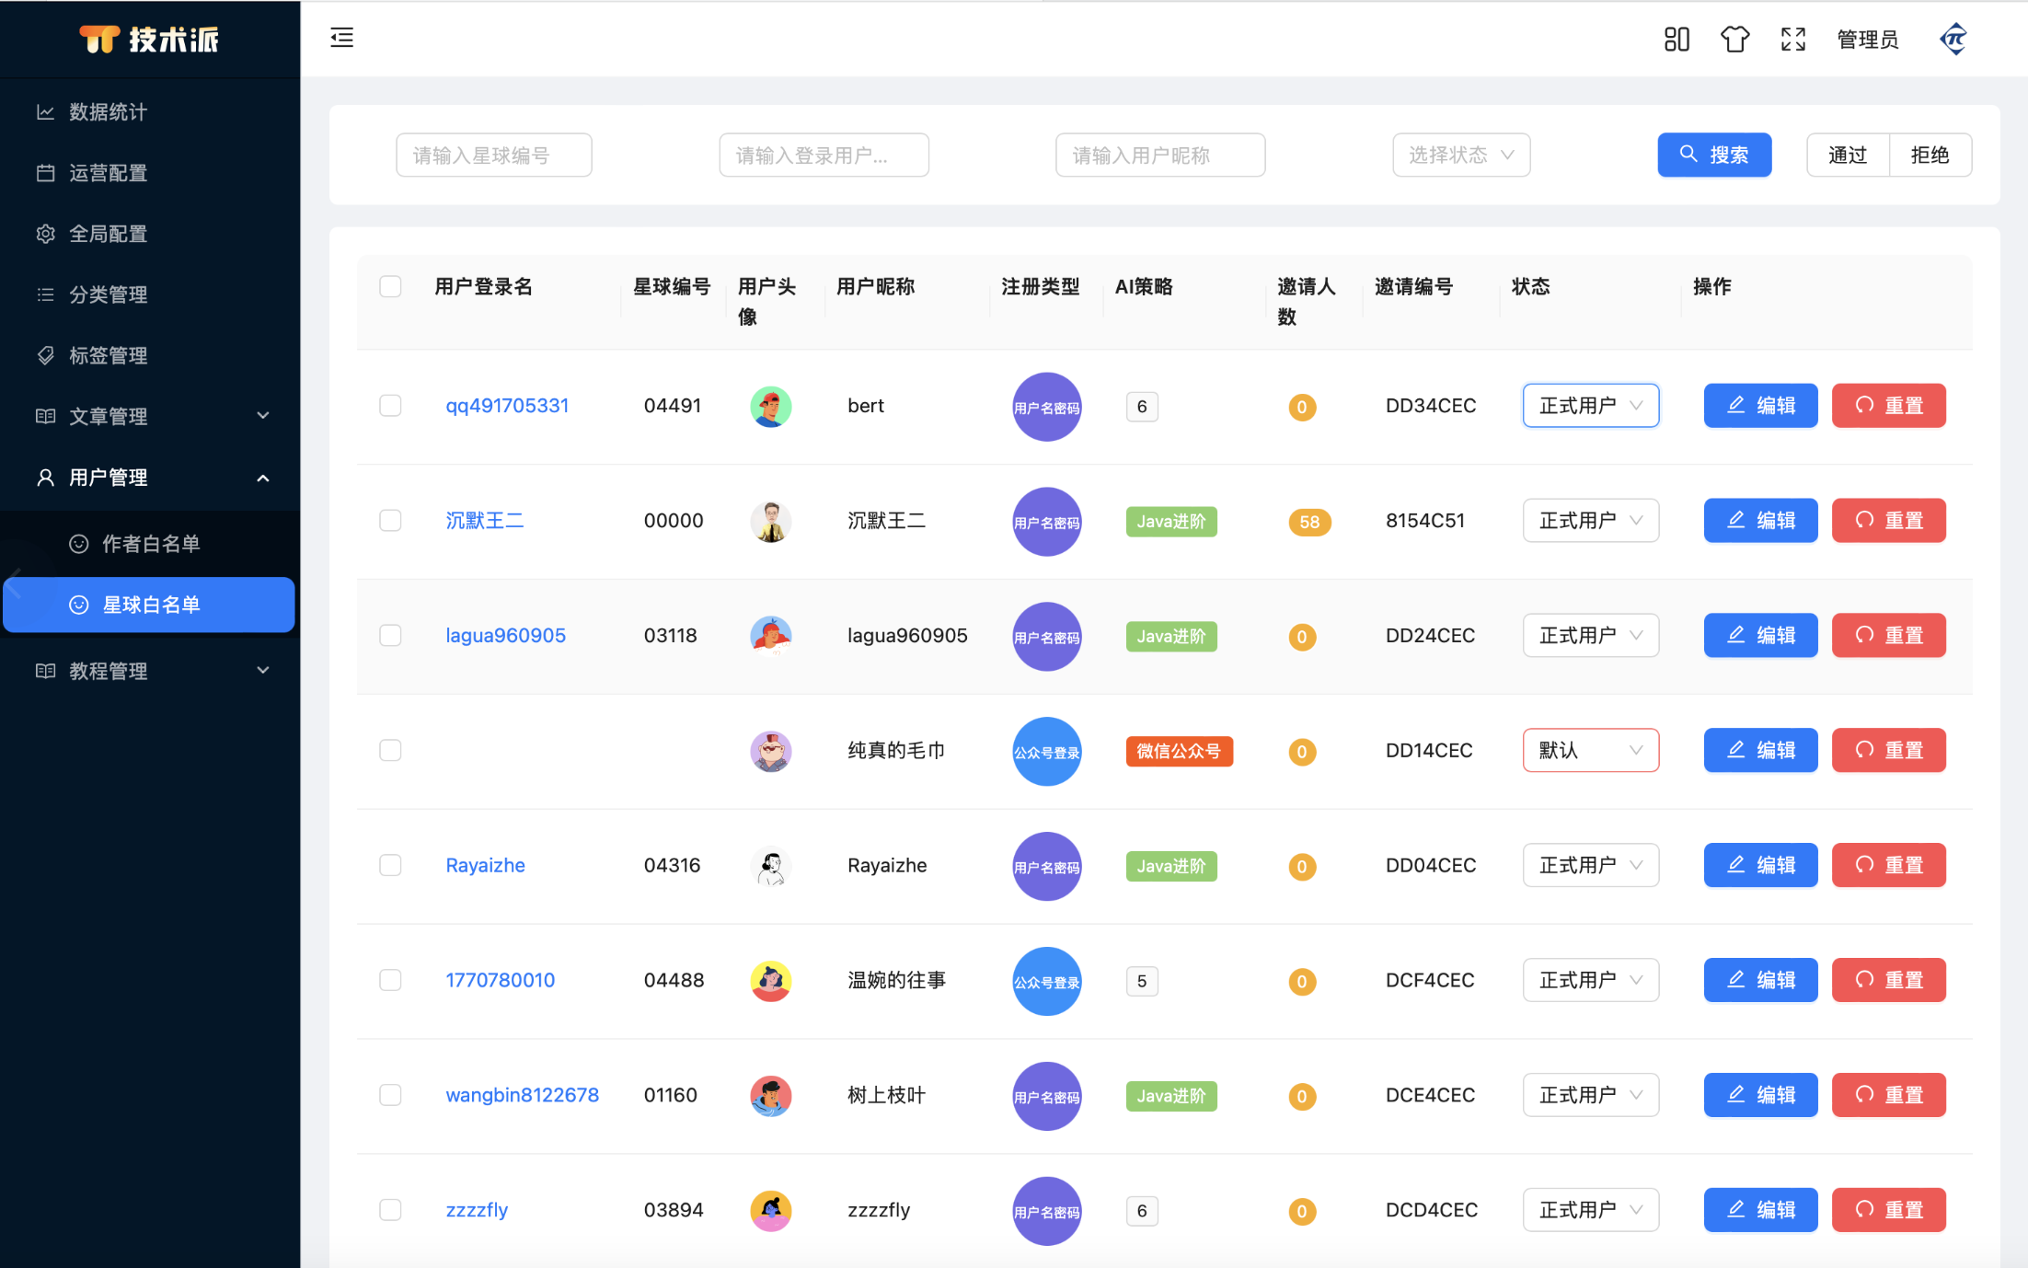The height and width of the screenshot is (1268, 2028).
Task: Switch to 分类管理 in the sidebar
Action: click(107, 294)
